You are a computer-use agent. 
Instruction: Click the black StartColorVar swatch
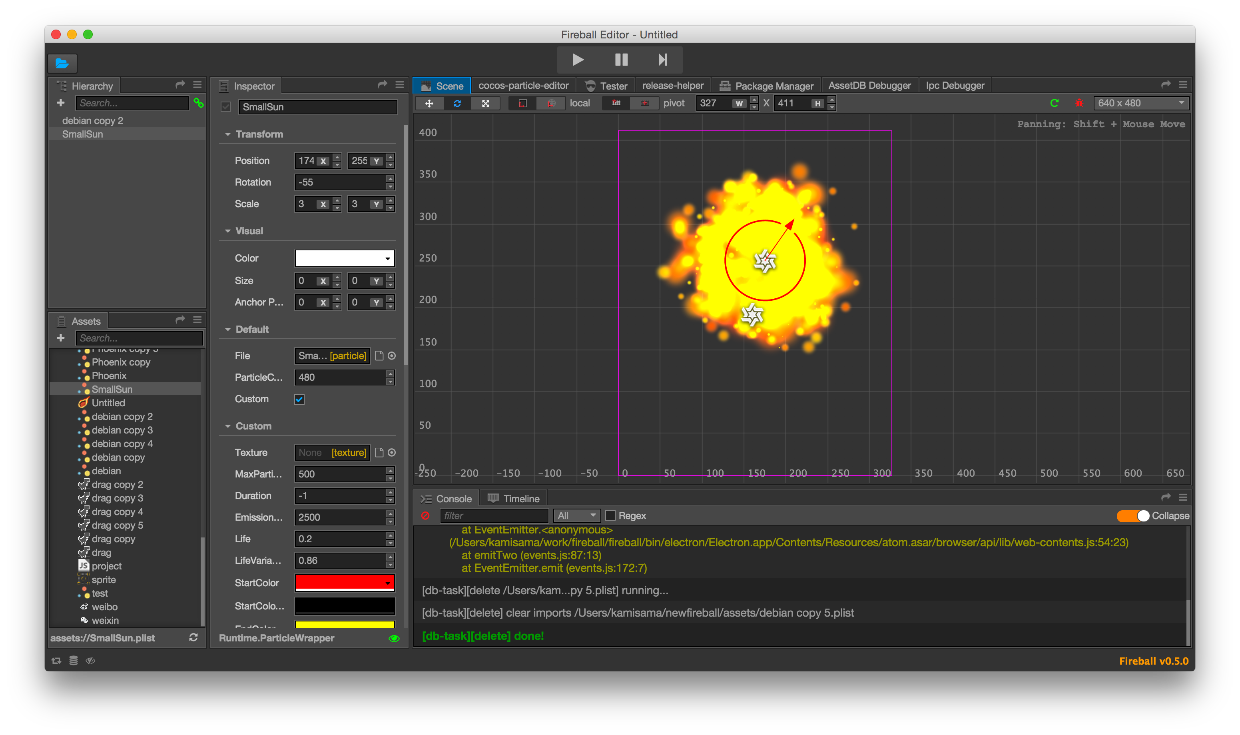[x=345, y=606]
